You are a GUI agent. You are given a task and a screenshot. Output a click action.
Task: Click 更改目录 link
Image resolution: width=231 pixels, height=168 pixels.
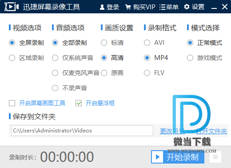click(x=172, y=131)
